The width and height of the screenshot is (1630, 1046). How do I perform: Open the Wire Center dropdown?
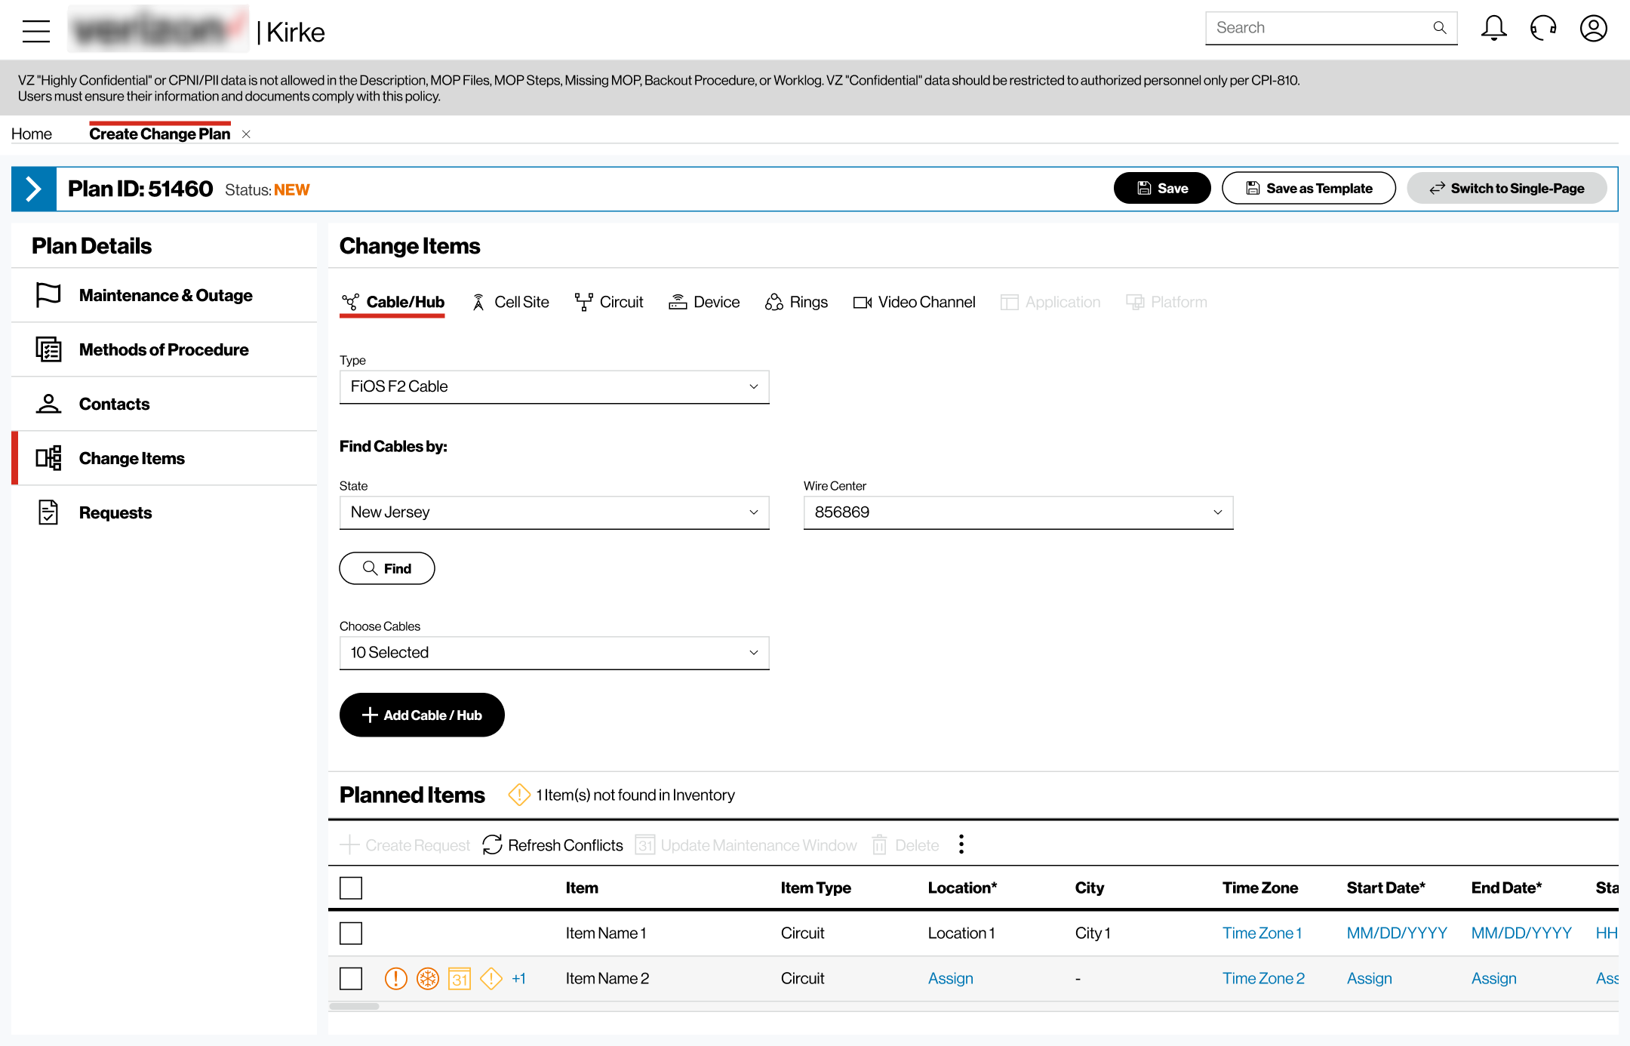[x=1019, y=513]
